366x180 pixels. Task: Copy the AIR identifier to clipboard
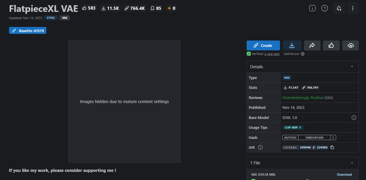tap(332, 148)
